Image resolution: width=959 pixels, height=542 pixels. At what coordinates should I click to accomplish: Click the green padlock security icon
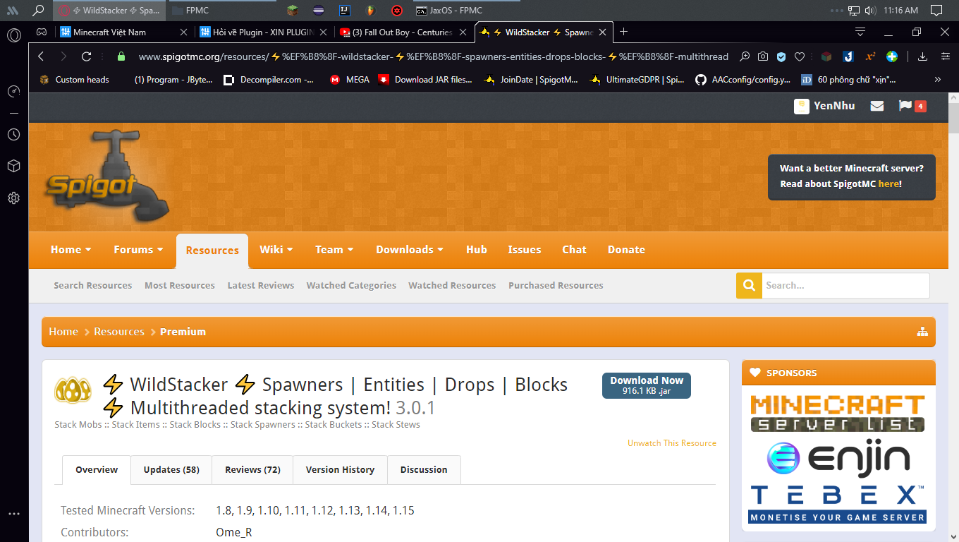tap(121, 56)
